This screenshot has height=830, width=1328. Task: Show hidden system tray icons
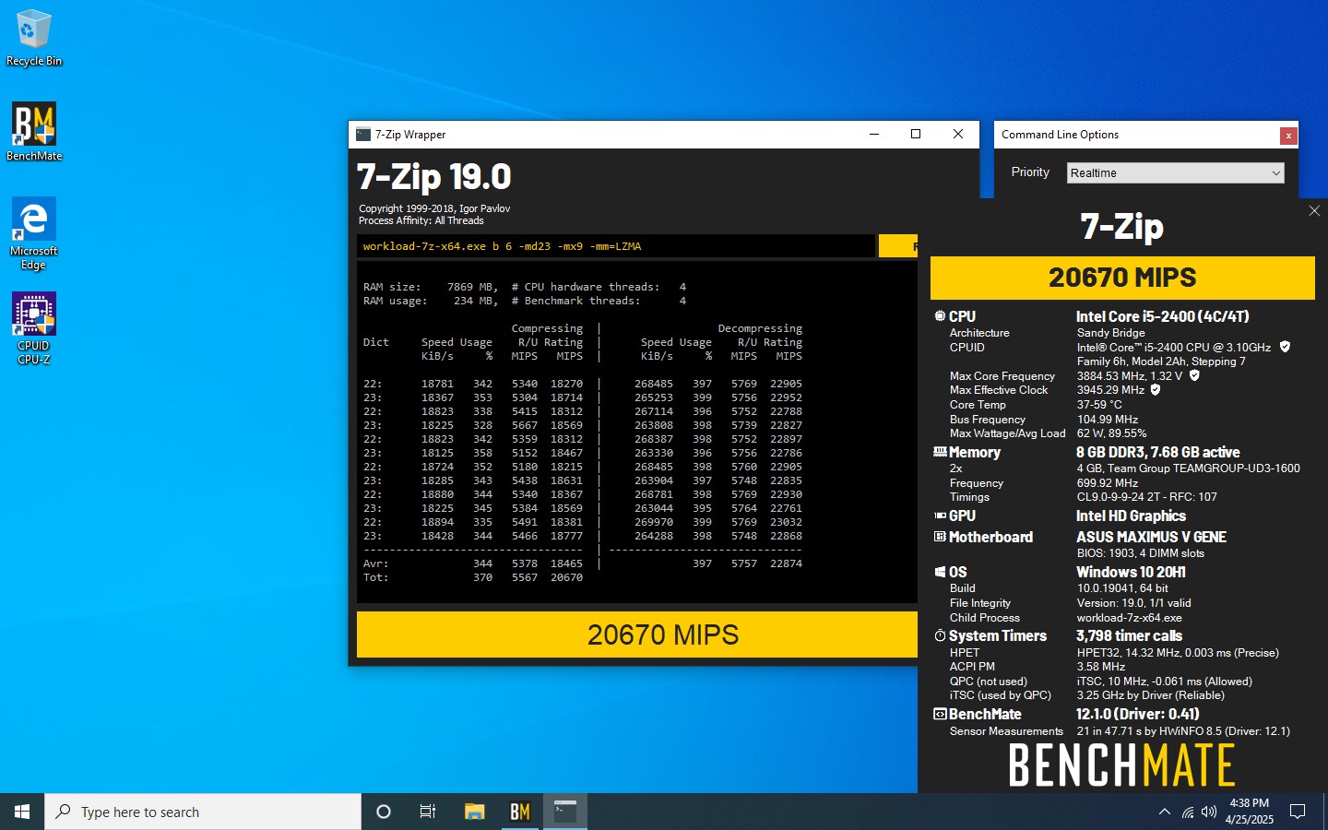coord(1164,812)
